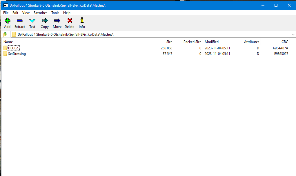Open the Info properties icon
The height and width of the screenshot is (176, 296).
click(x=82, y=21)
